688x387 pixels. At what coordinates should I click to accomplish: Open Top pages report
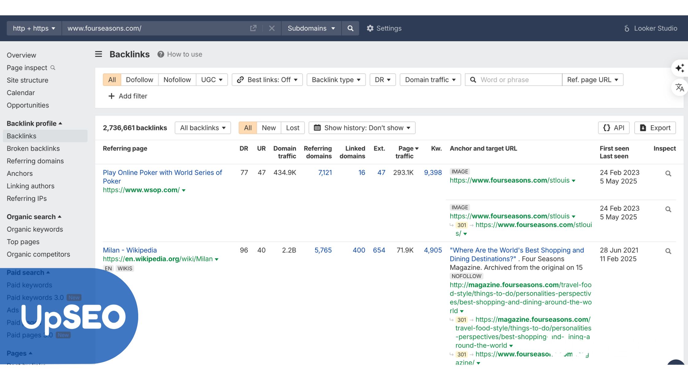[23, 242]
